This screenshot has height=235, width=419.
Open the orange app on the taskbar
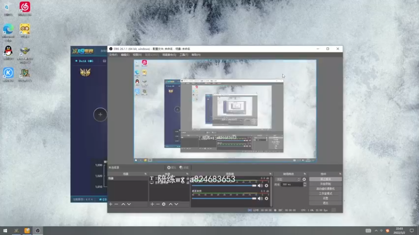pos(27,231)
